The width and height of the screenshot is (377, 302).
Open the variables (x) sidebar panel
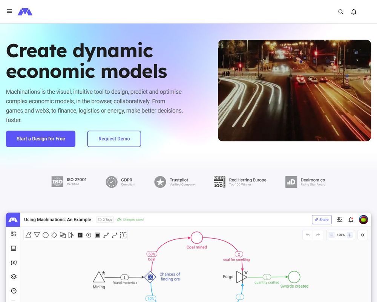(14, 262)
